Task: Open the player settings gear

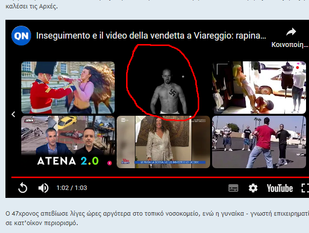Action: click(253, 188)
